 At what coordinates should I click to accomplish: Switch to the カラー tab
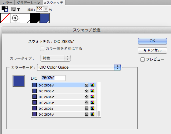pos(7,2)
